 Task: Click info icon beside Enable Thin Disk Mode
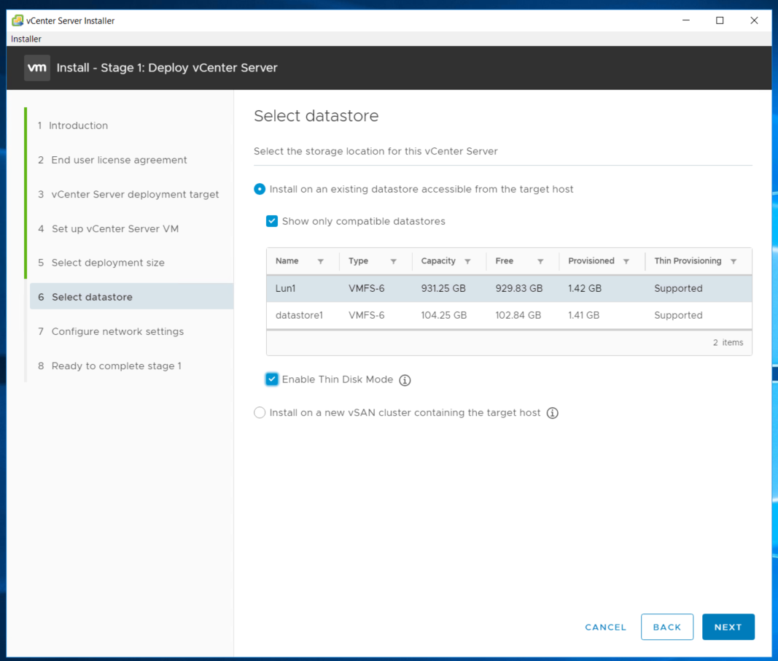coord(405,380)
